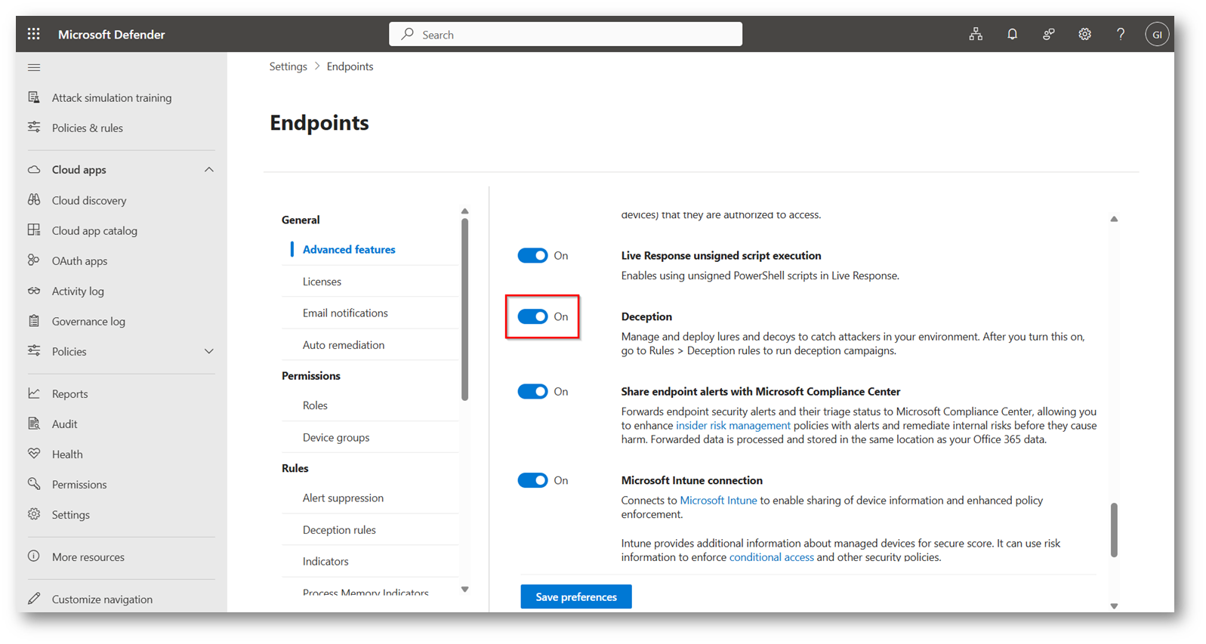The width and height of the screenshot is (1206, 644).
Task: Click the Attack simulation training icon
Action: coord(34,97)
